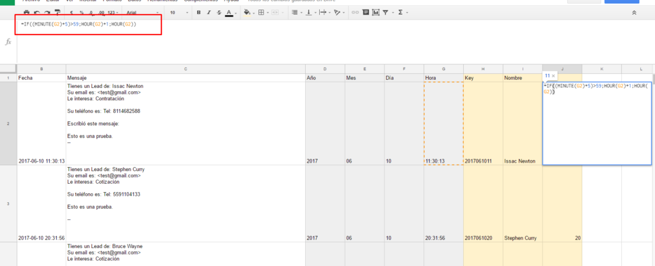This screenshot has width=655, height=266.
Task: Click the Día header cell
Action: tap(404, 77)
